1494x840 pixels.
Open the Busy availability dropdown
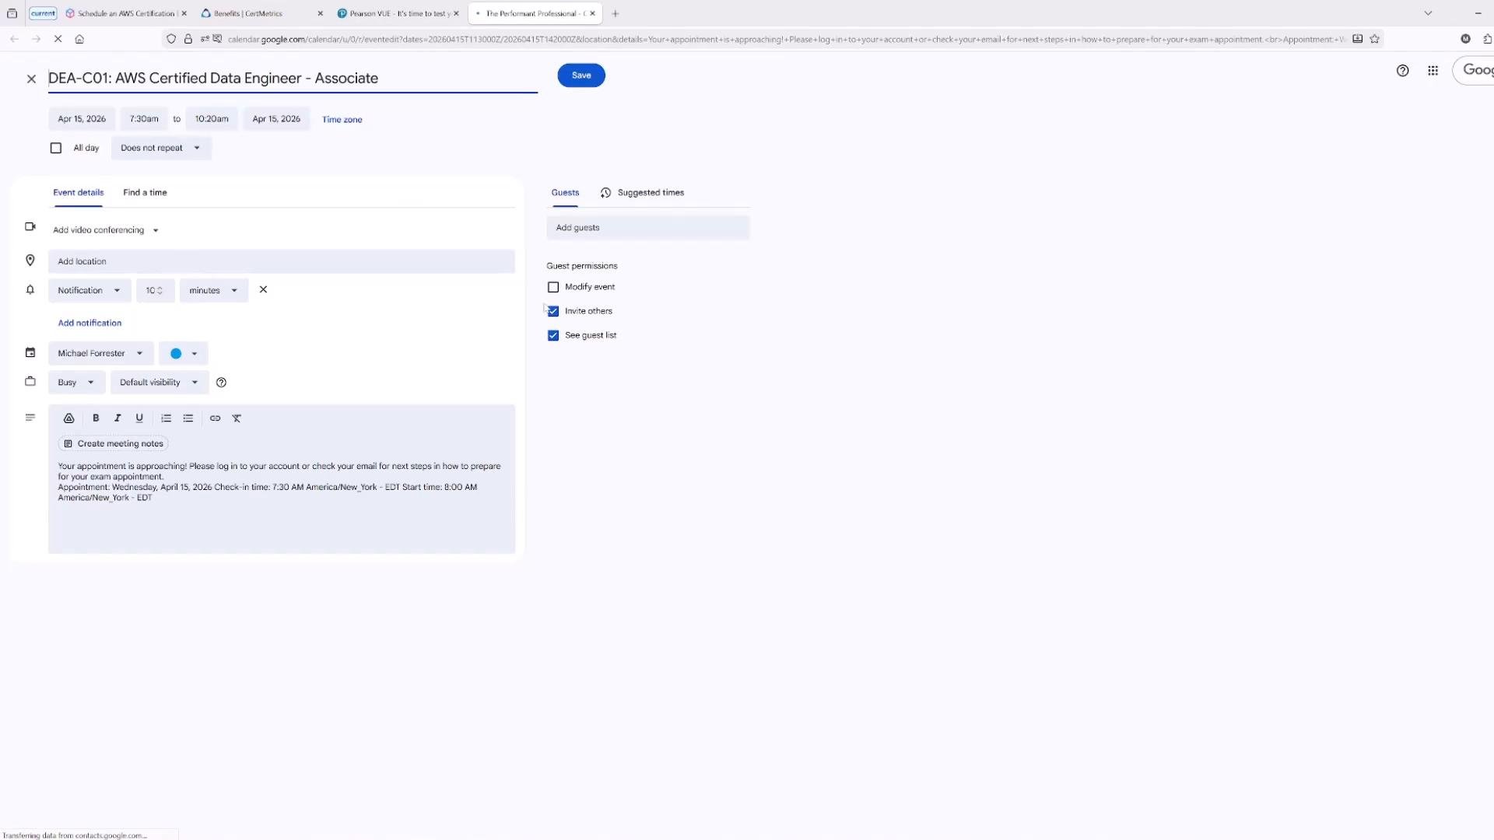coord(75,383)
